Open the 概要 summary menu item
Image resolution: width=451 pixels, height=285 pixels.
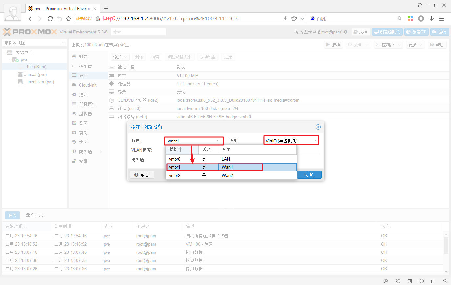(x=88, y=57)
